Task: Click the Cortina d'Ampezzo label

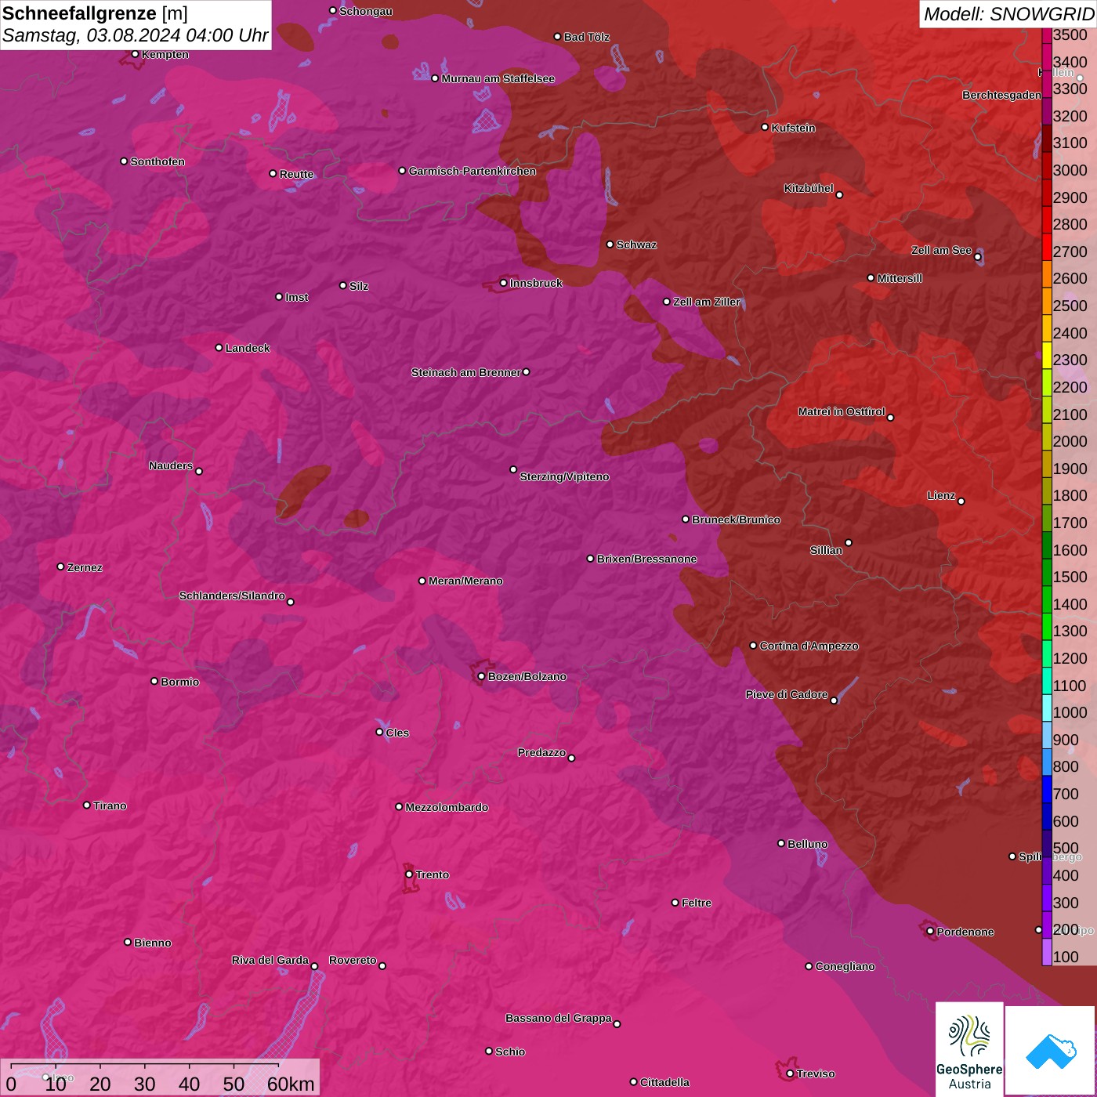Action: pyautogui.click(x=809, y=646)
